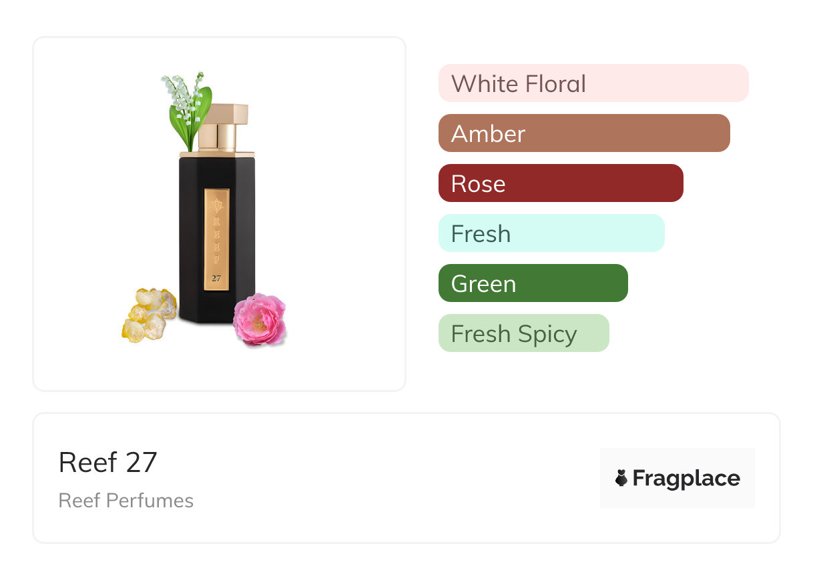
Task: Select the White Floral accord bar
Action: click(593, 83)
